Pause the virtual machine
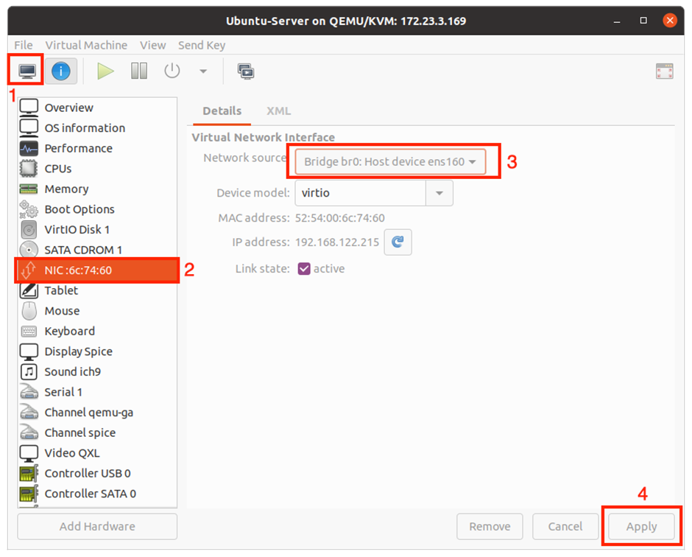Screen dimensions: 692x557 pyautogui.click(x=139, y=71)
